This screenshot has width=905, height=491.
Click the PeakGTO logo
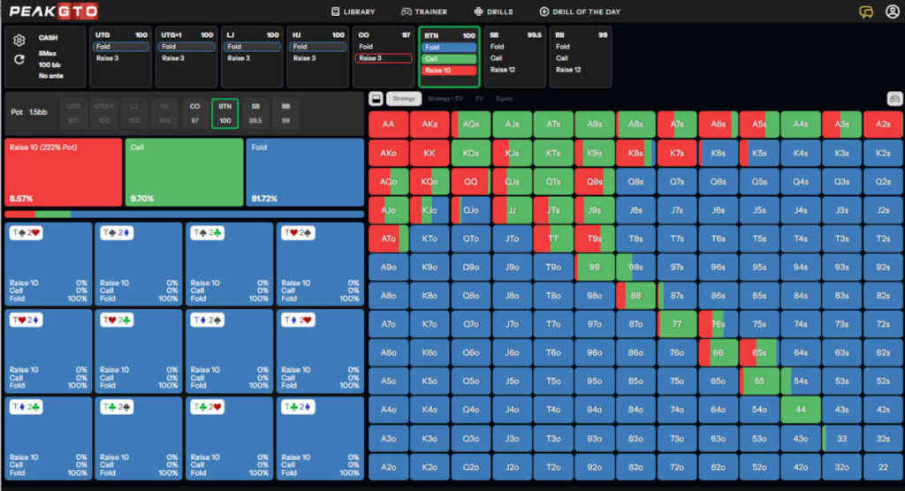[x=54, y=11]
